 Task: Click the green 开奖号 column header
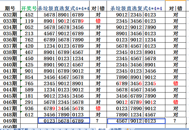pyautogui.click(x=29, y=9)
